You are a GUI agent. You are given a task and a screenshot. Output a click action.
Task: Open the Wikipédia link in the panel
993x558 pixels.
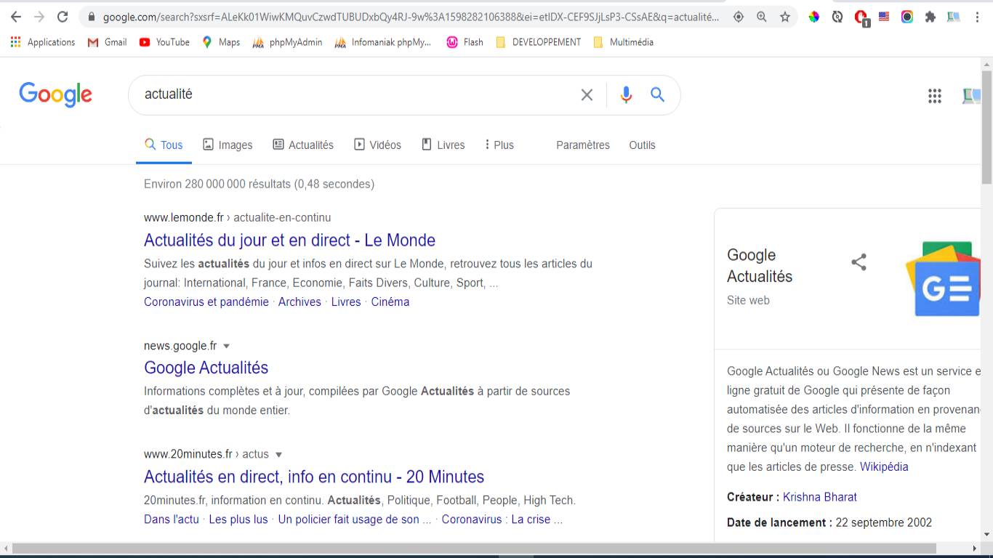pyautogui.click(x=884, y=466)
